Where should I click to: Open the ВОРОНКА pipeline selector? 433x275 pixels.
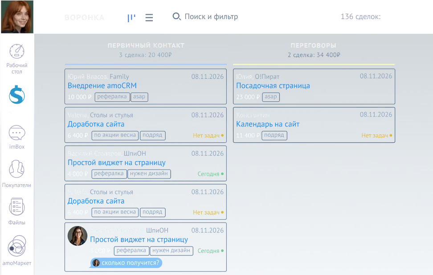point(85,18)
